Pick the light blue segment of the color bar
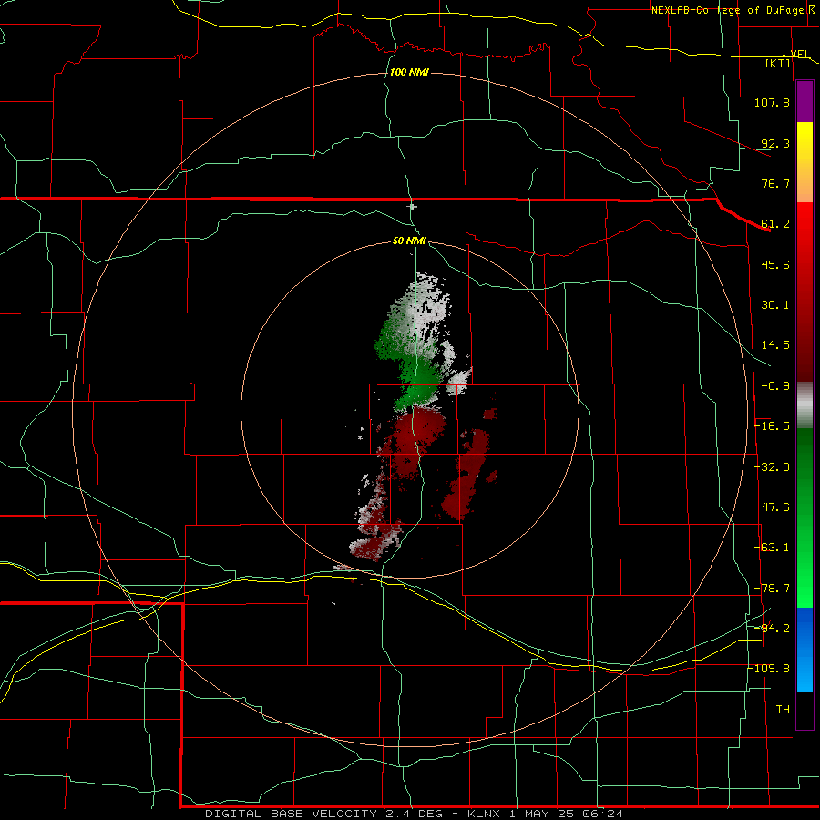This screenshot has width=820, height=820. 805,674
